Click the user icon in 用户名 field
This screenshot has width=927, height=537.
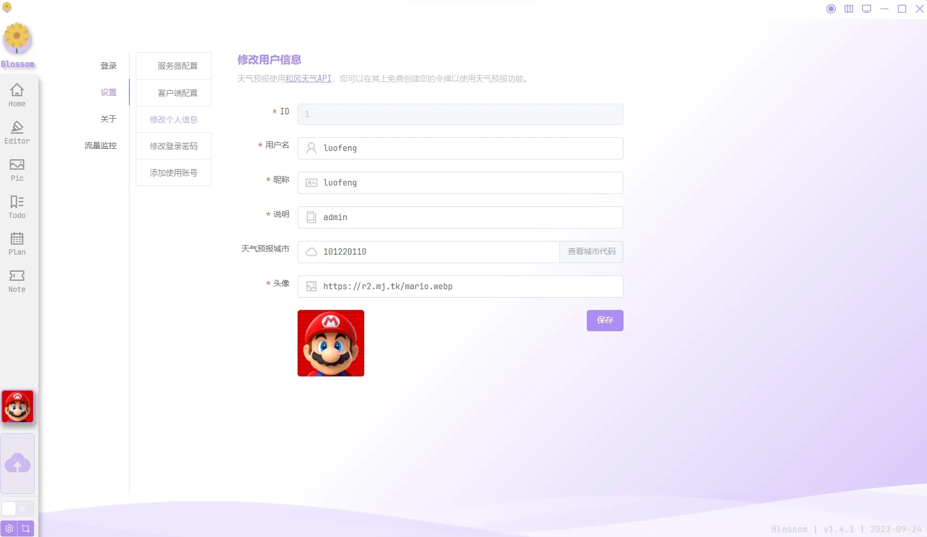[x=311, y=148]
